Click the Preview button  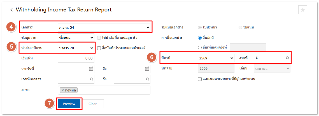[69, 104]
